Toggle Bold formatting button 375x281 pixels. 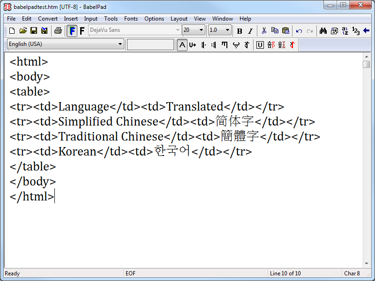click(240, 31)
